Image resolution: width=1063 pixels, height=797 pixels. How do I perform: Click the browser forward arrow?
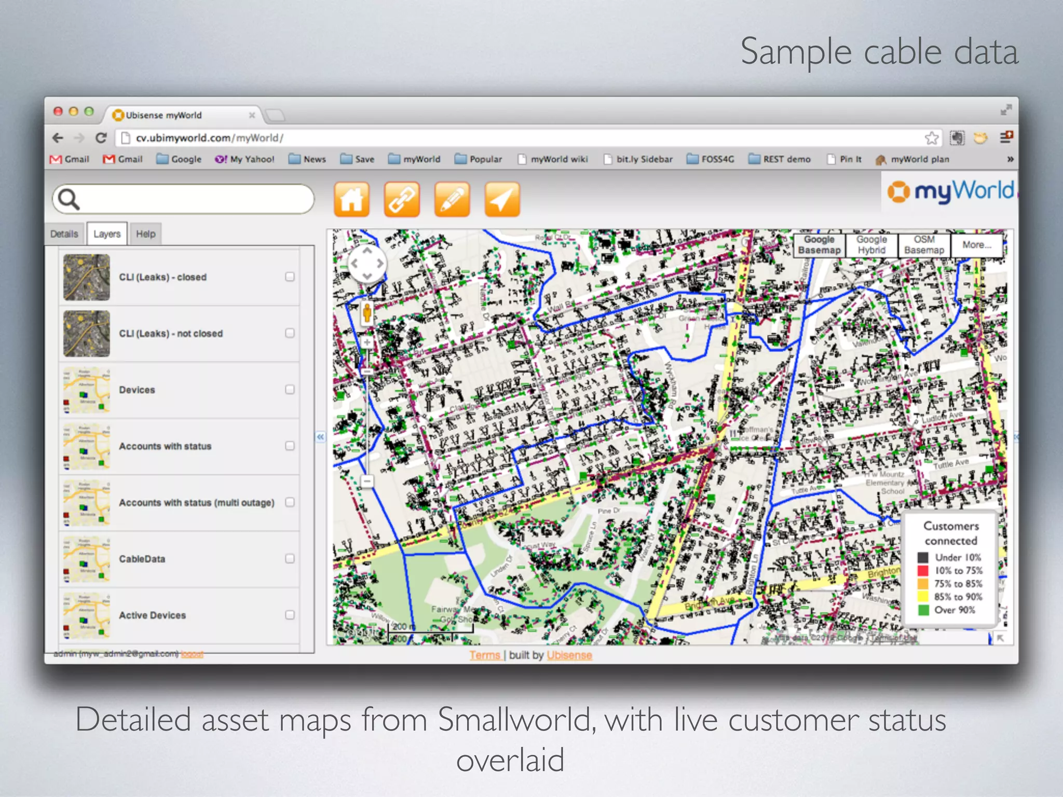(79, 138)
